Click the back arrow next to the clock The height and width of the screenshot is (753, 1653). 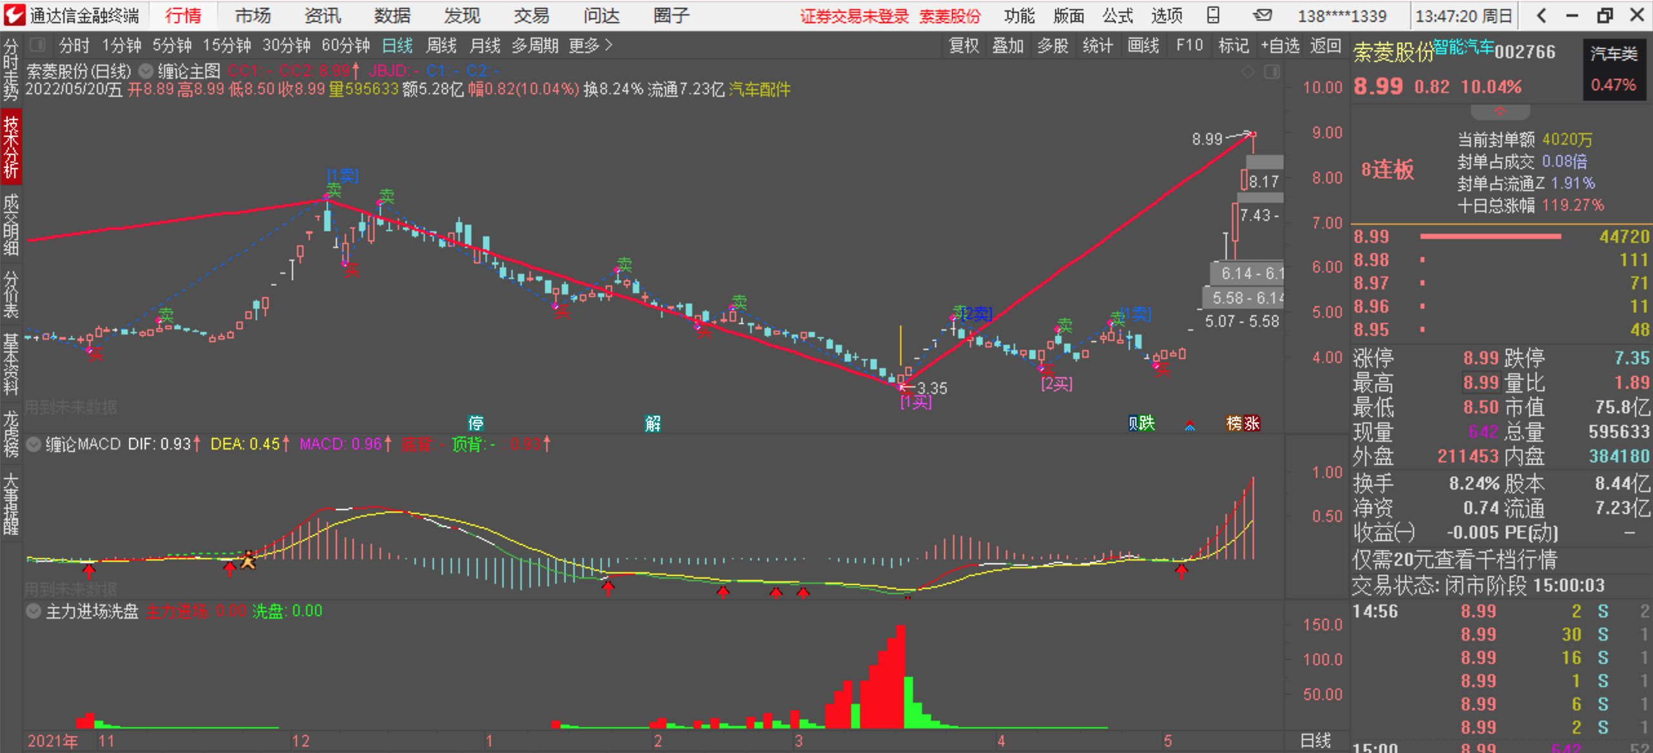pos(1541,15)
